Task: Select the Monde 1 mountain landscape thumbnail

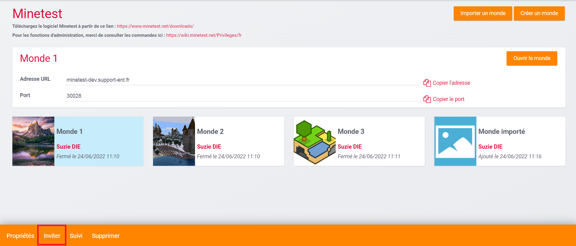Action: tap(33, 141)
